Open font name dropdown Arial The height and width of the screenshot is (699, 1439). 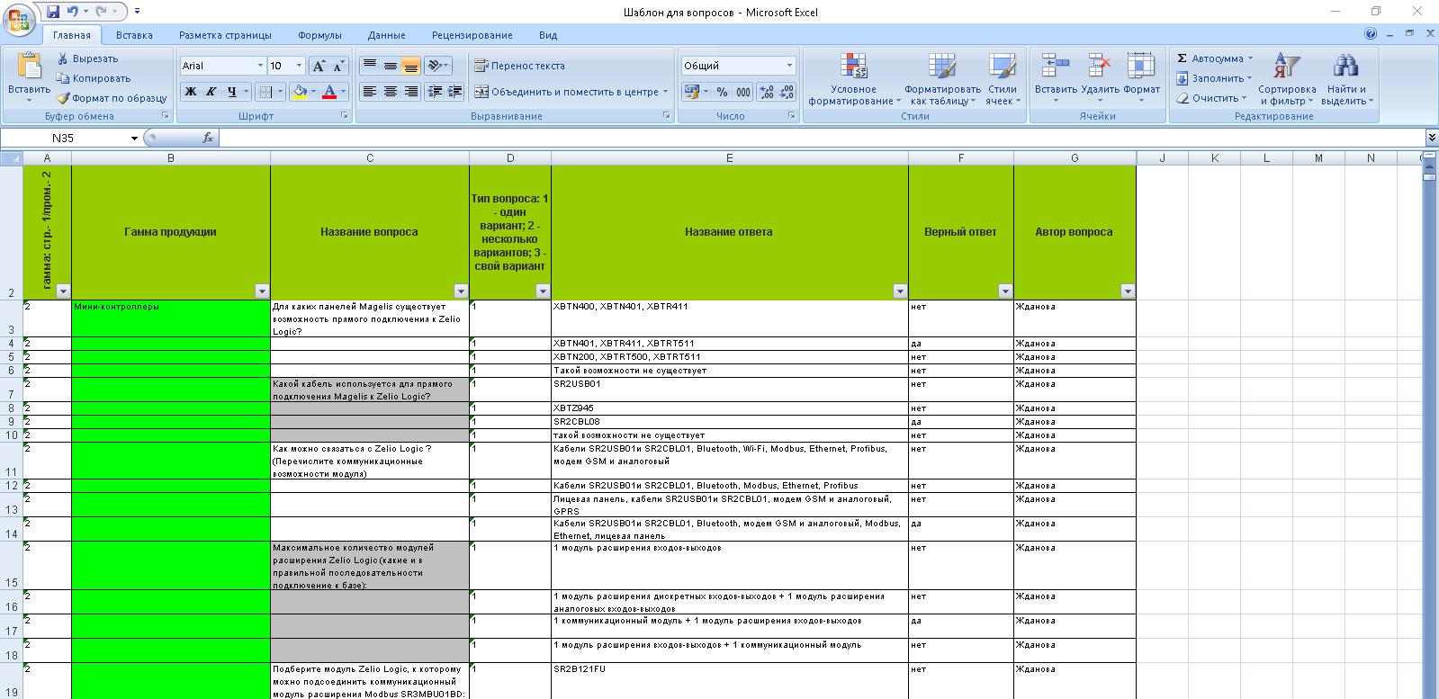point(260,66)
